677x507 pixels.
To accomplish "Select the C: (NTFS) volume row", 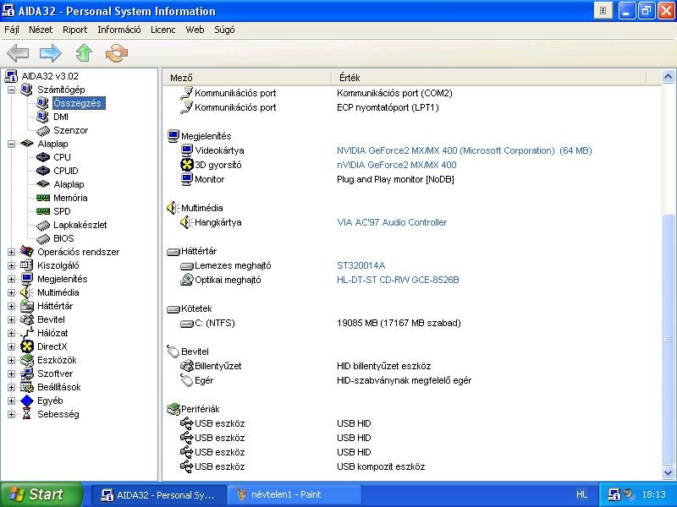I will (x=215, y=323).
